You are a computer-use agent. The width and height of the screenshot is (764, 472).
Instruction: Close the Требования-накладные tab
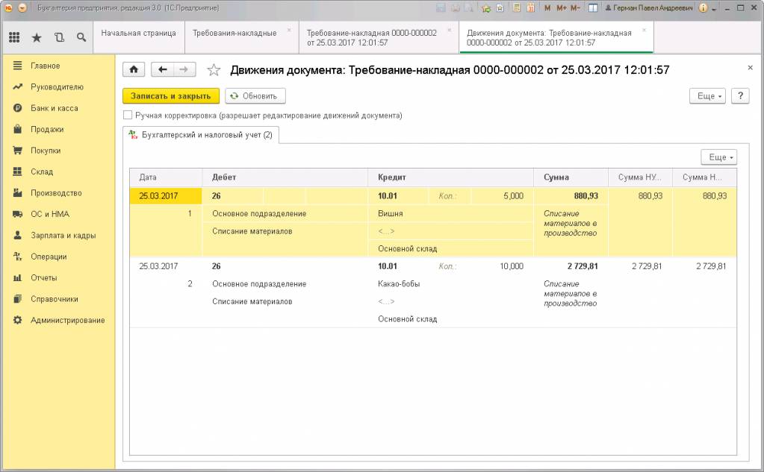coord(289,30)
